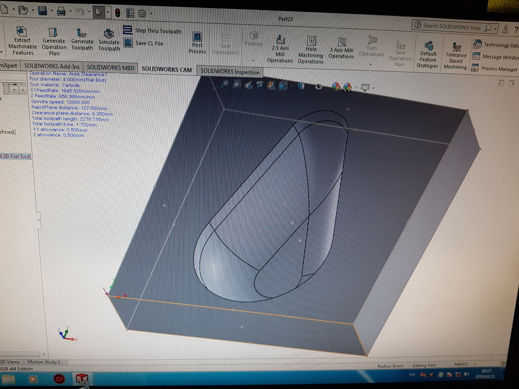Click the Feature ribbon icon
This screenshot has width=519, height=389.
click(x=254, y=39)
